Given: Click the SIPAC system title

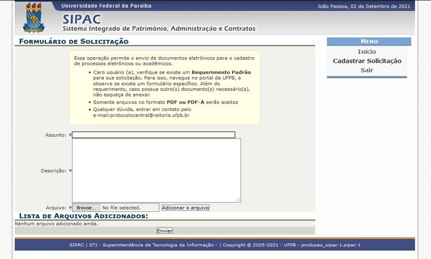Looking at the screenshot, I should tap(82, 18).
